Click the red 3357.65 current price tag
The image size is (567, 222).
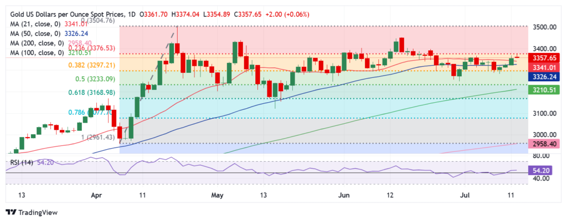[549, 58]
